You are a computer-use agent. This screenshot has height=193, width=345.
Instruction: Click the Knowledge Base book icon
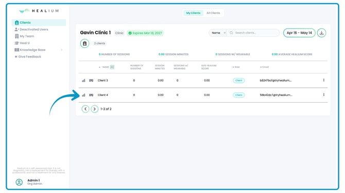coord(16,50)
